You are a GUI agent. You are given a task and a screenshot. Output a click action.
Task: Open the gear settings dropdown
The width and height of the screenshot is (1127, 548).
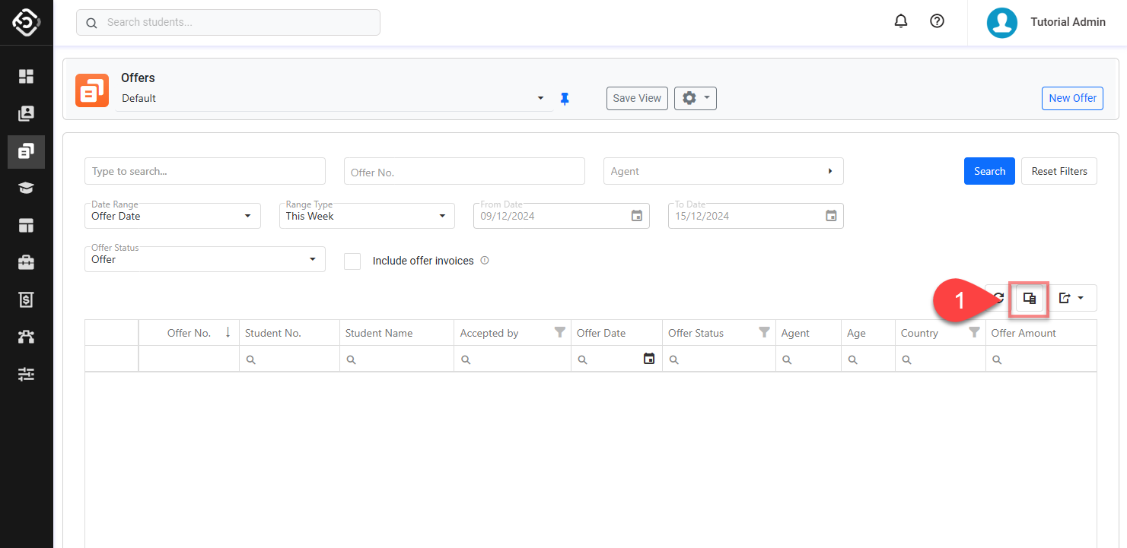tap(696, 98)
